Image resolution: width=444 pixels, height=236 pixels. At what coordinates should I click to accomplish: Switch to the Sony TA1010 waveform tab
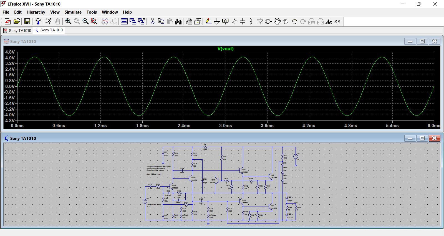point(17,31)
